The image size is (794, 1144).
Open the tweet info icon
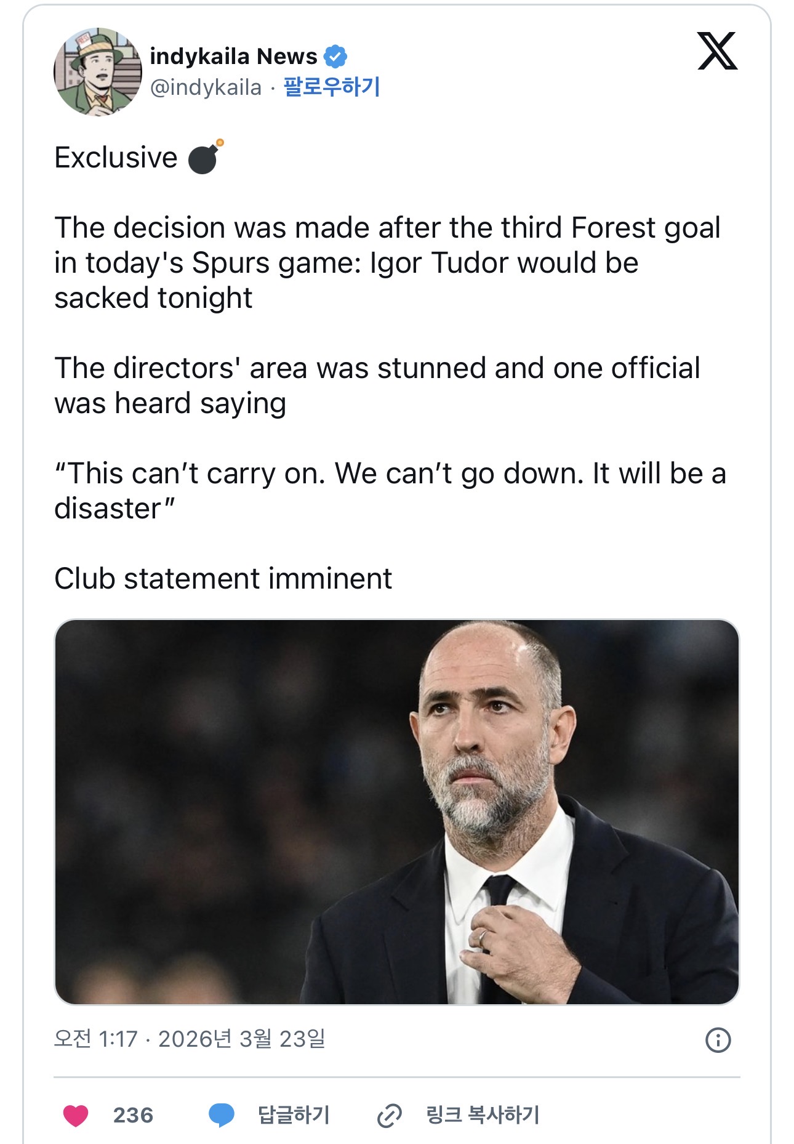click(x=718, y=1040)
